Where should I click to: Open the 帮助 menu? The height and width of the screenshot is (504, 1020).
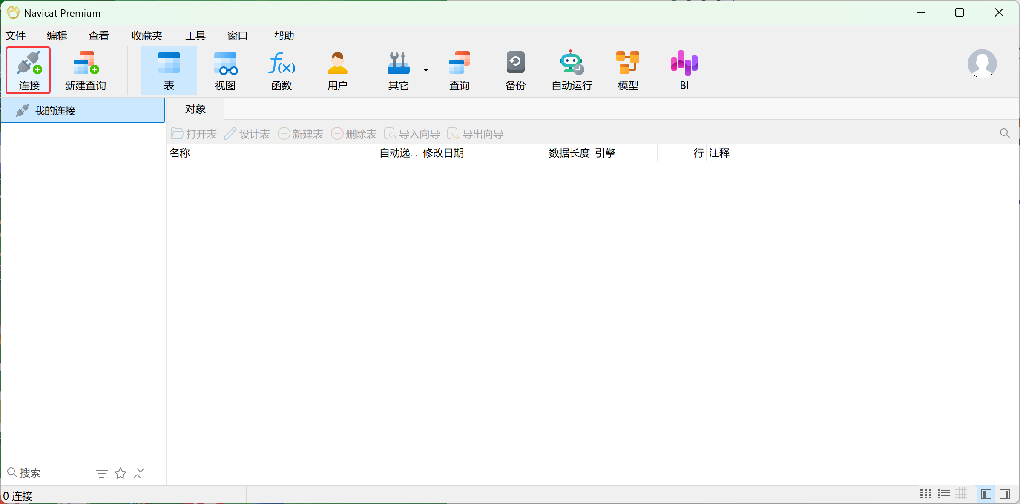click(284, 36)
